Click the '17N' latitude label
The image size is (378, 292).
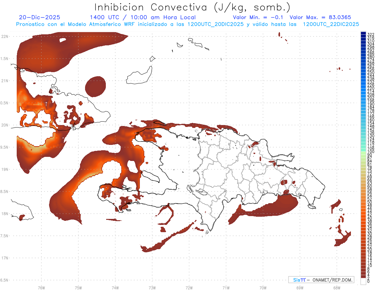point(5,258)
